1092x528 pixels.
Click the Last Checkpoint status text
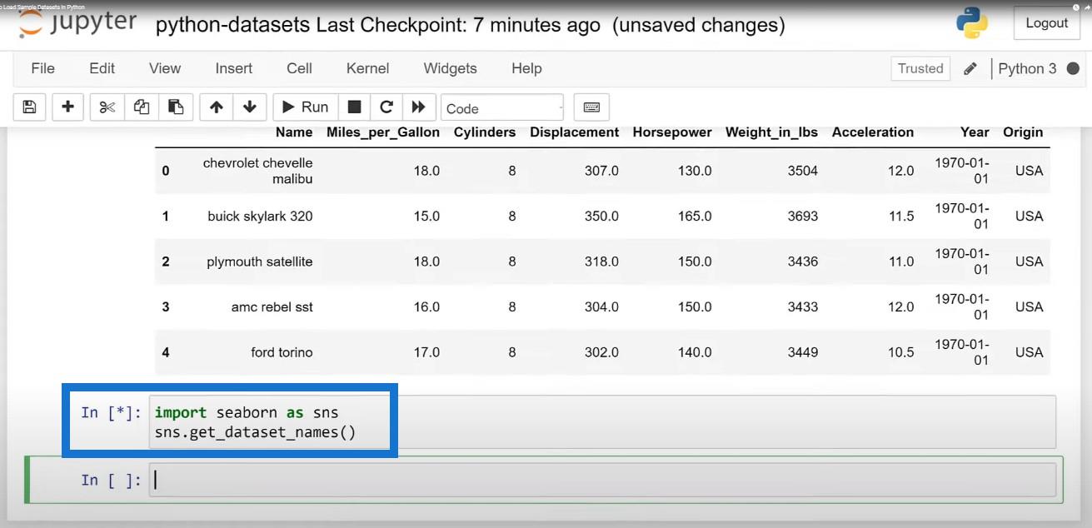pos(458,25)
